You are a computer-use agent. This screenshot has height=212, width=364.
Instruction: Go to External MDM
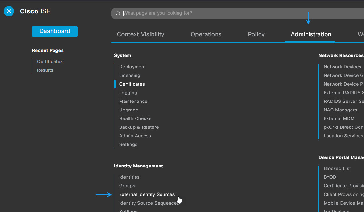pos(339,118)
